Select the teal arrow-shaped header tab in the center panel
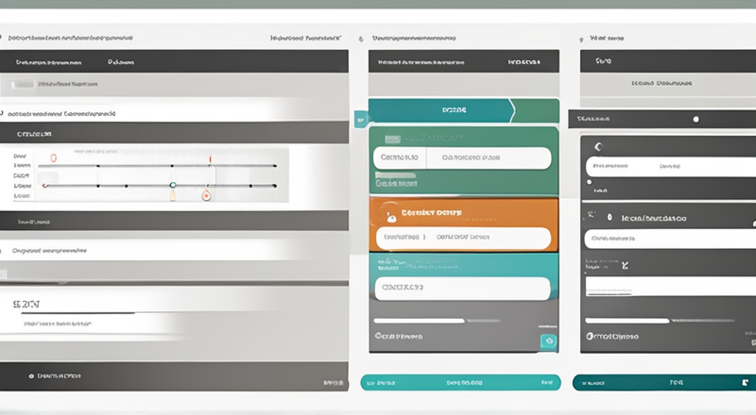756x415 pixels. click(440, 110)
